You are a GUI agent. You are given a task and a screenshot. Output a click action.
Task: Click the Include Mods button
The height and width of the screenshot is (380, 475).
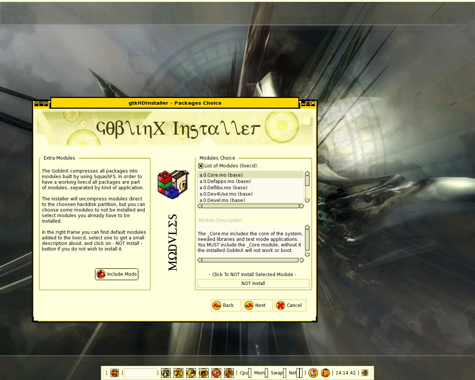coord(117,274)
